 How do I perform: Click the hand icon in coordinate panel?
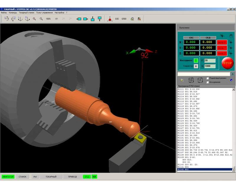[x=231, y=36]
